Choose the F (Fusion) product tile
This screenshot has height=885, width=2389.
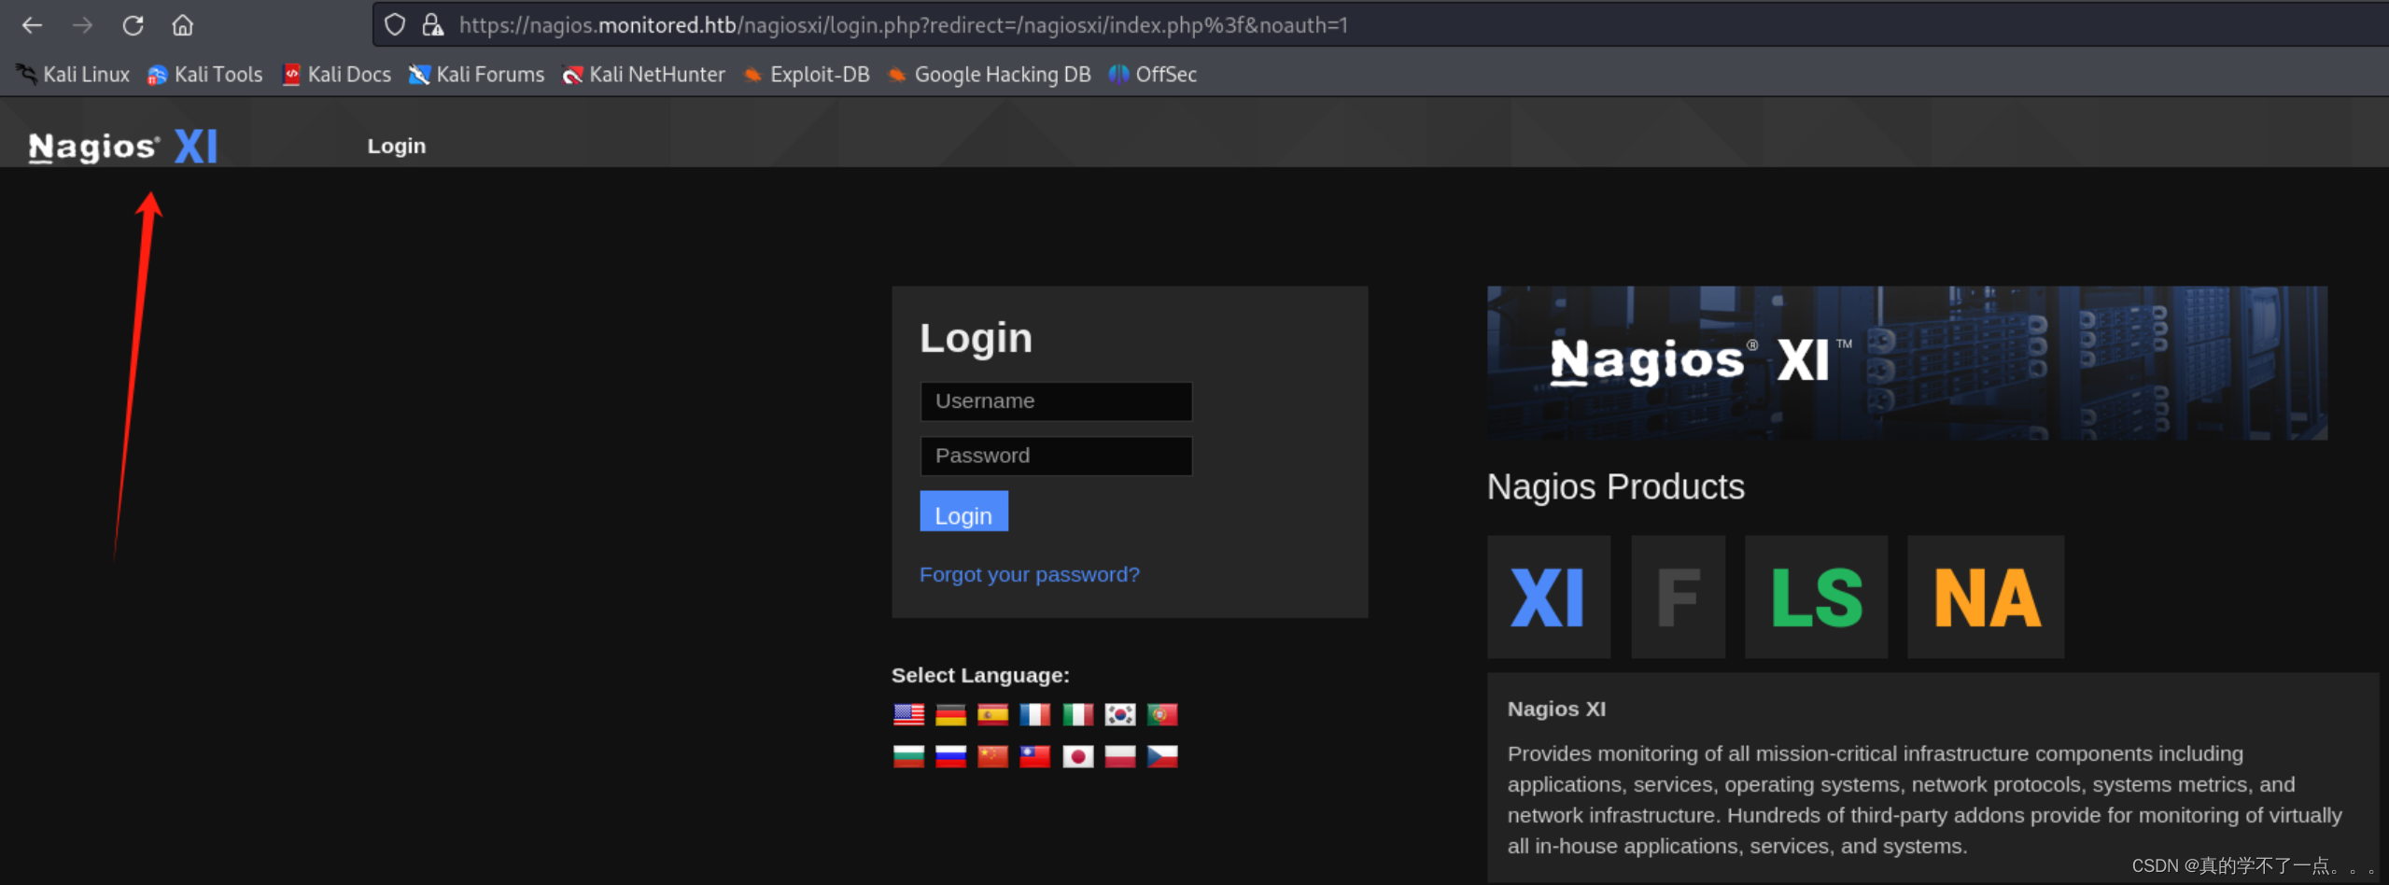[1678, 597]
